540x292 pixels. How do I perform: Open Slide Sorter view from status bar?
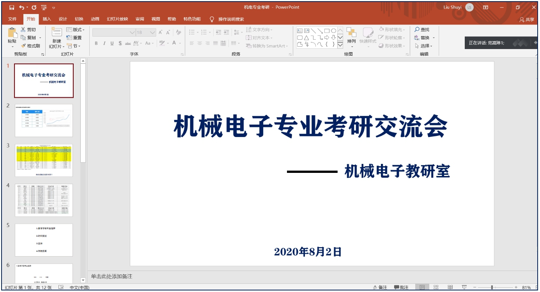coord(436,287)
